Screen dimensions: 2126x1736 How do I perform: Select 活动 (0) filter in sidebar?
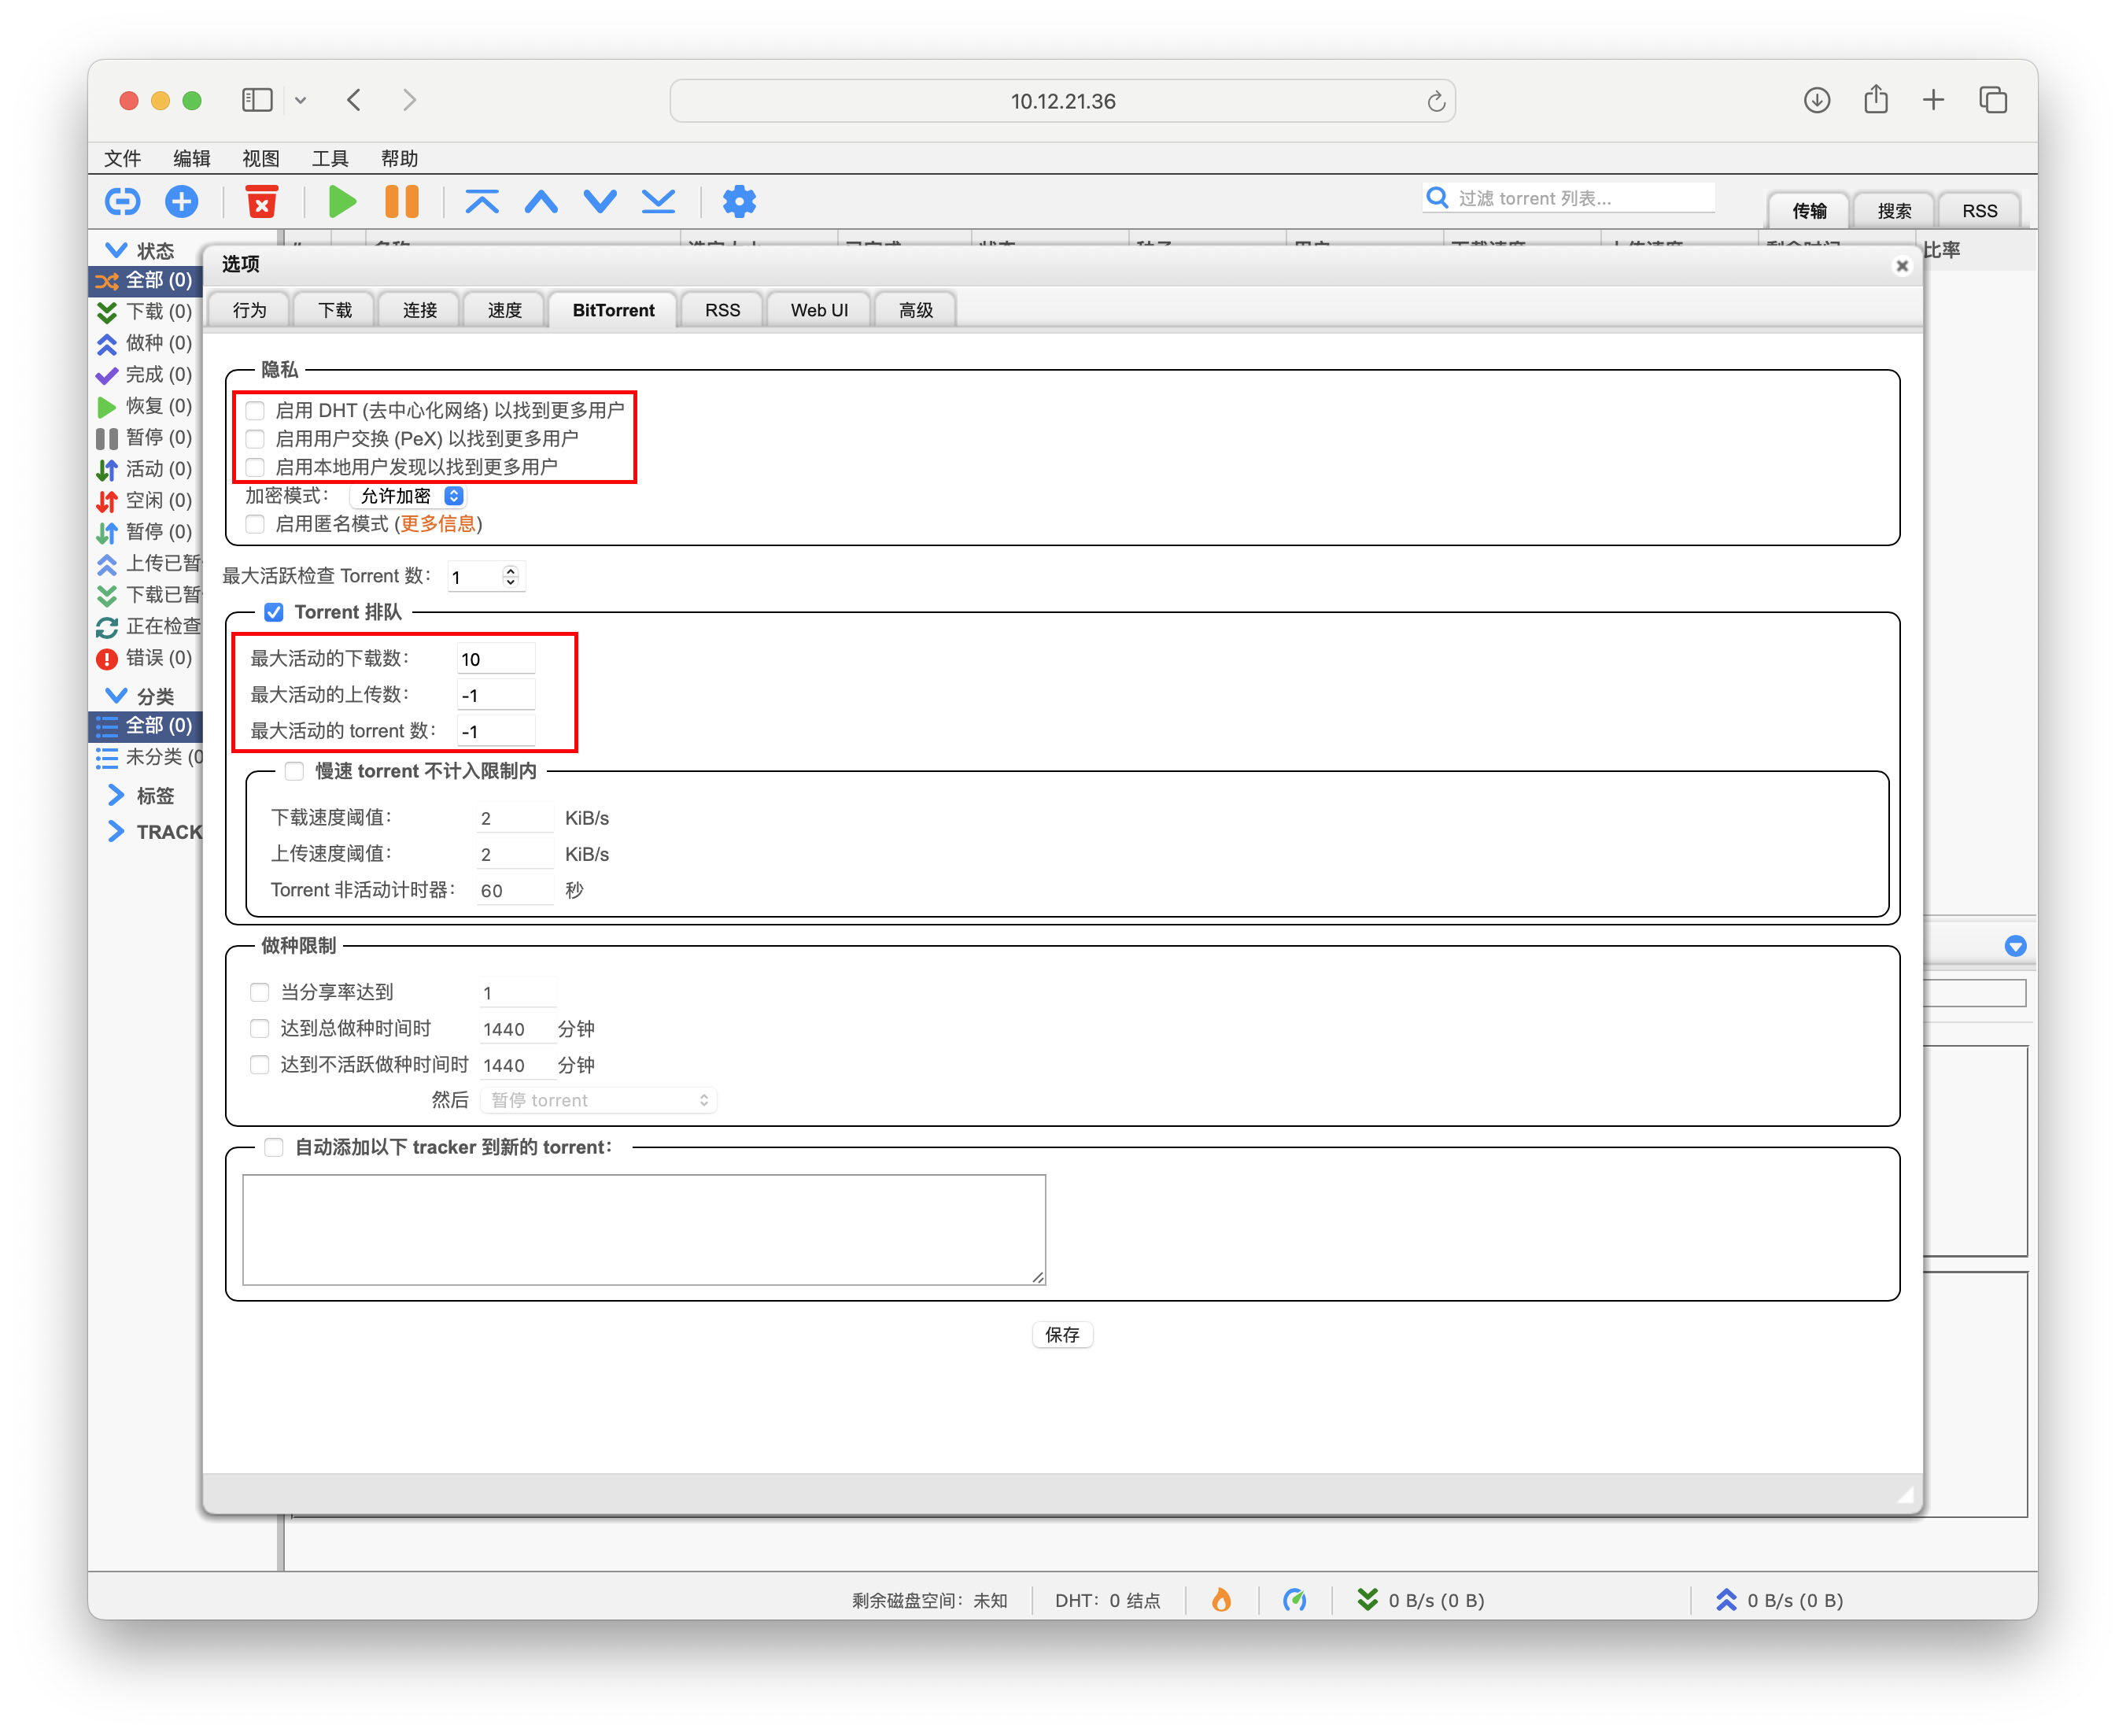tap(144, 469)
